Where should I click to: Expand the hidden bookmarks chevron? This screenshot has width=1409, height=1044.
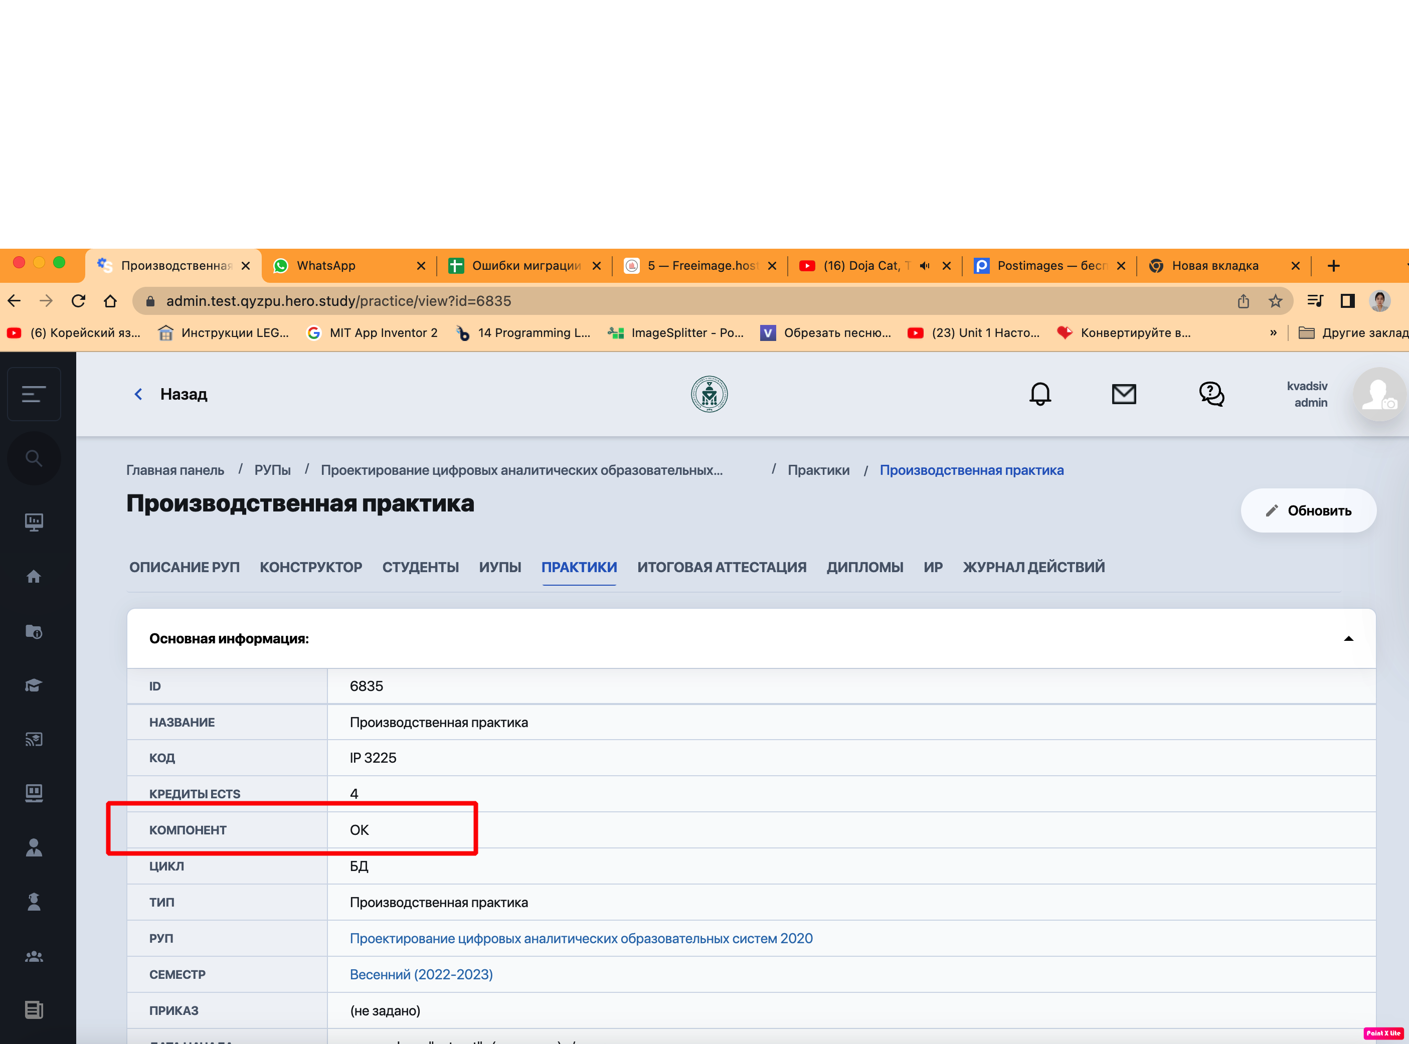click(1273, 332)
